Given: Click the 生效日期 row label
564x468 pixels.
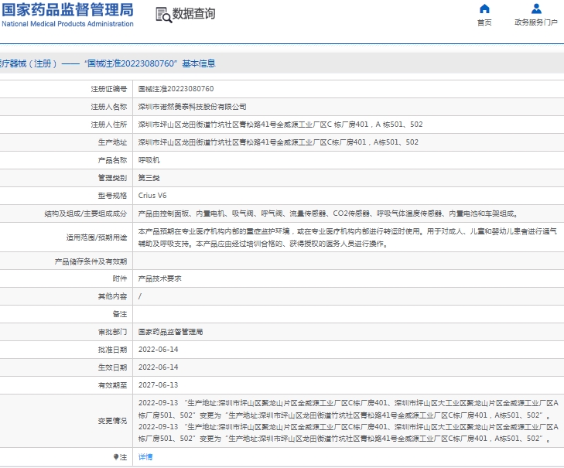Looking at the screenshot, I should click(113, 367).
